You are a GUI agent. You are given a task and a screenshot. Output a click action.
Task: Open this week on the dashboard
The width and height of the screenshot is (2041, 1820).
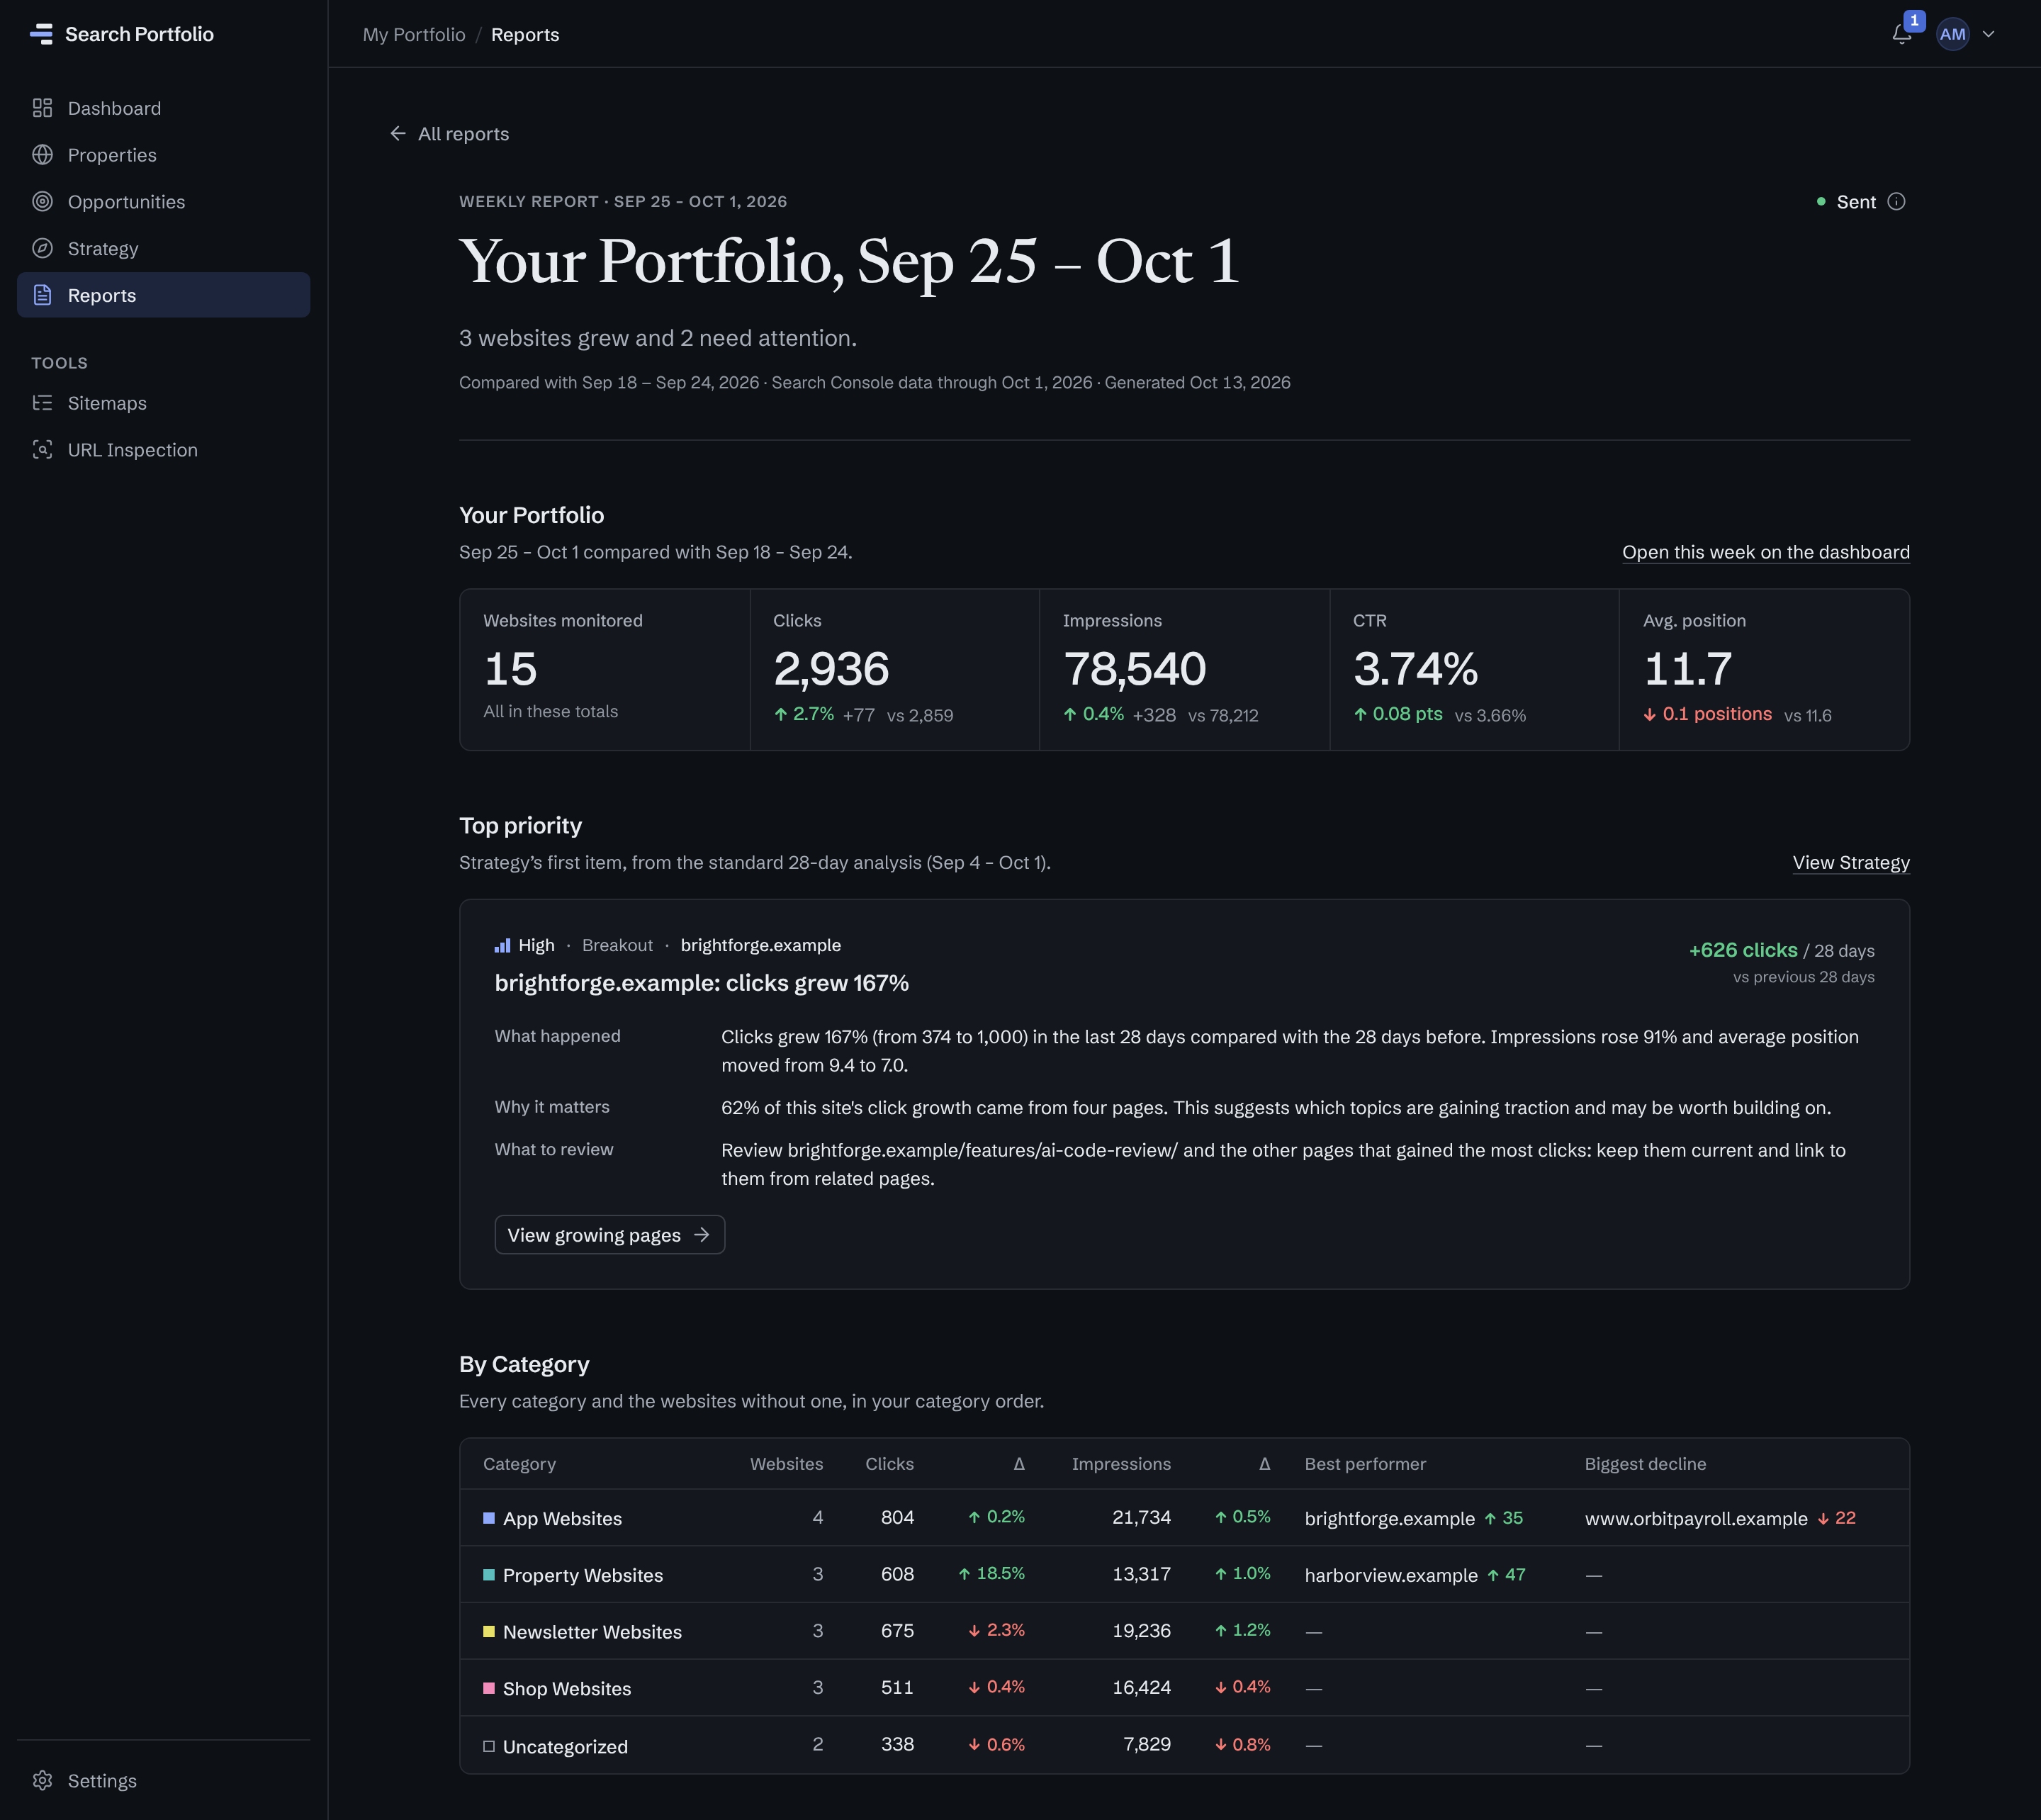coord(1765,552)
